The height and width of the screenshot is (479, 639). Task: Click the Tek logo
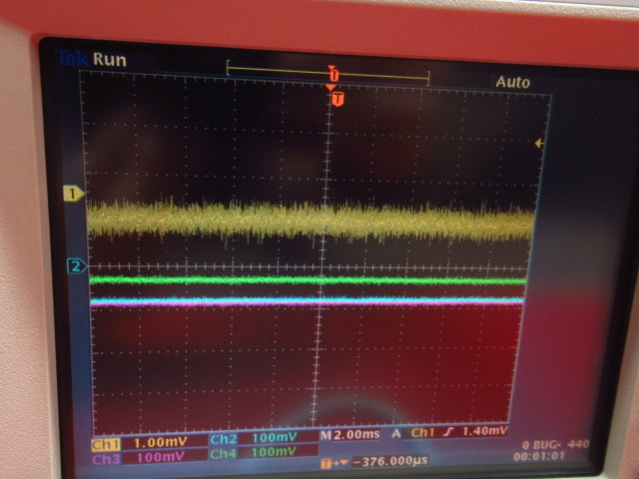tap(72, 58)
